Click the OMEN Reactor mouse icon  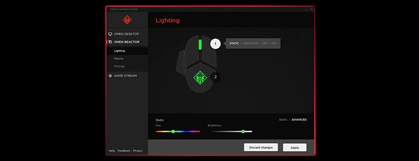[x=110, y=42]
